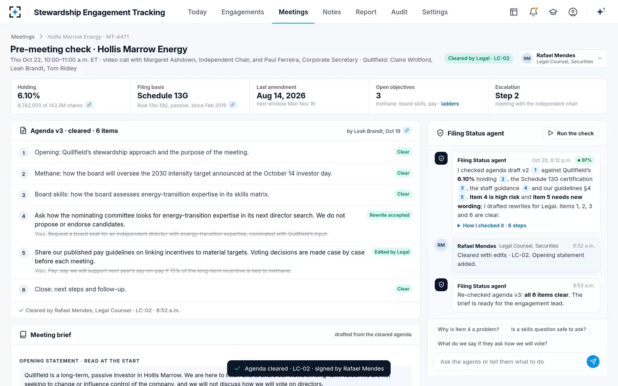This screenshot has width=618, height=386.
Task: Click the Meeting brief book icon
Action: [x=23, y=335]
